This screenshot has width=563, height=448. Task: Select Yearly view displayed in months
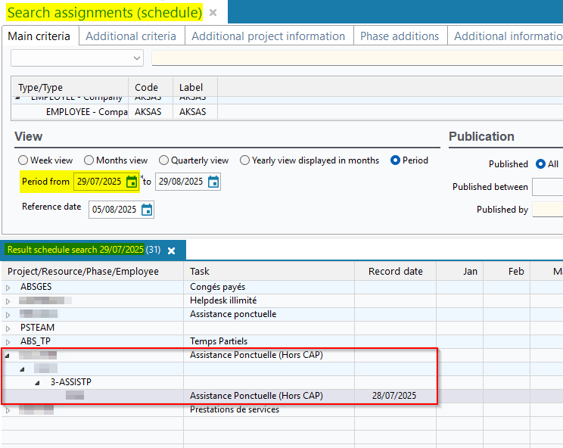[244, 160]
